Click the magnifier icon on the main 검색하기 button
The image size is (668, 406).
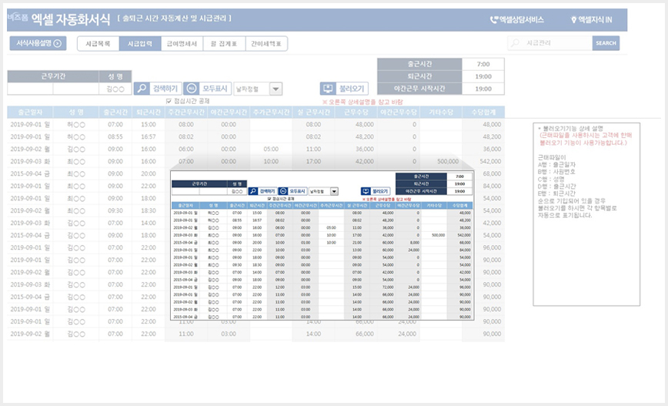pos(142,89)
